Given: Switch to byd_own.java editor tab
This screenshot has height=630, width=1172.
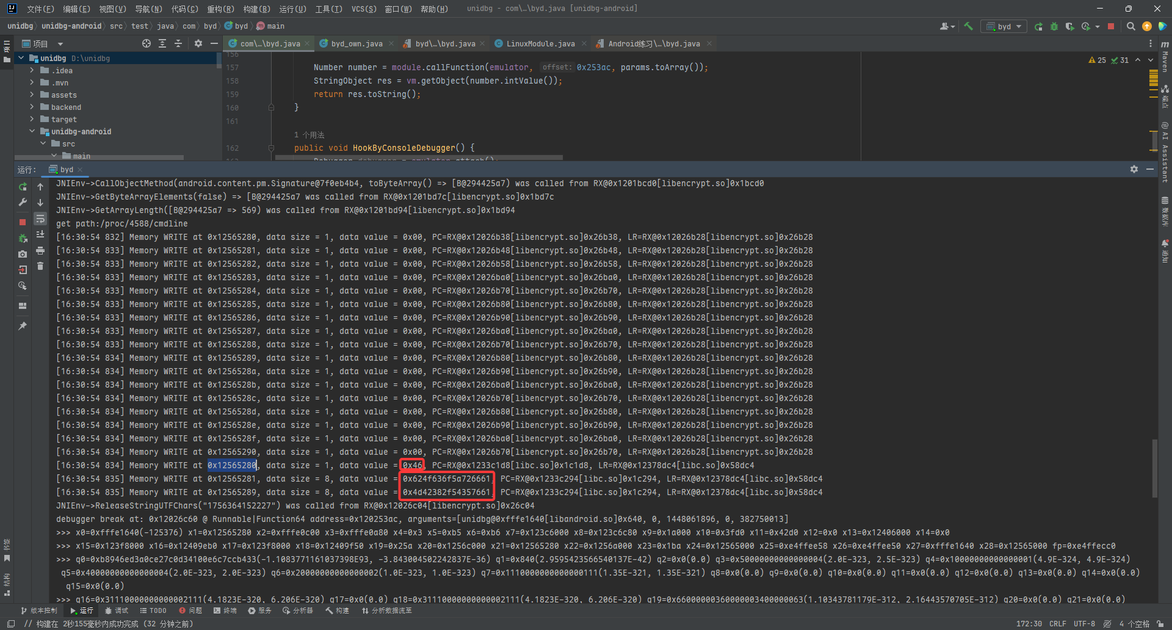Looking at the screenshot, I should tap(356, 43).
